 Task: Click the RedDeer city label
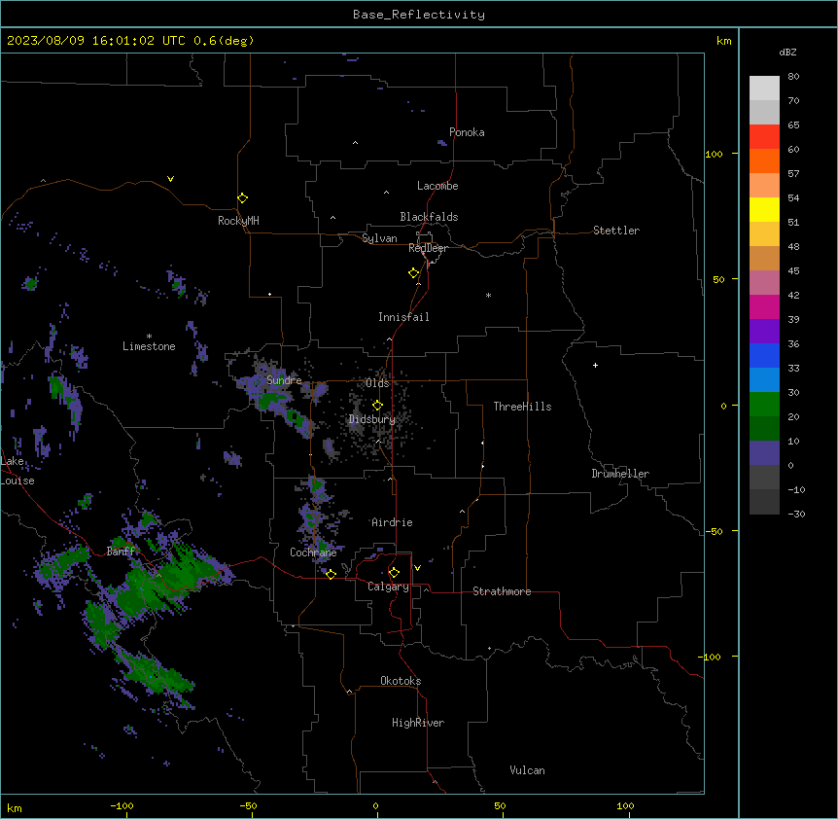(428, 248)
